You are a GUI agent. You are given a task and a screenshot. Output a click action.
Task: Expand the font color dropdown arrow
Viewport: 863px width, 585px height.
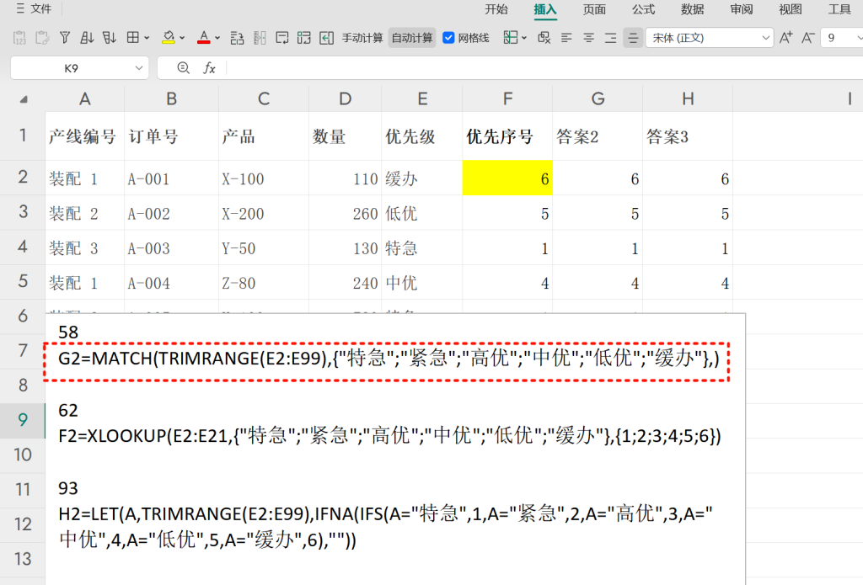pos(217,38)
